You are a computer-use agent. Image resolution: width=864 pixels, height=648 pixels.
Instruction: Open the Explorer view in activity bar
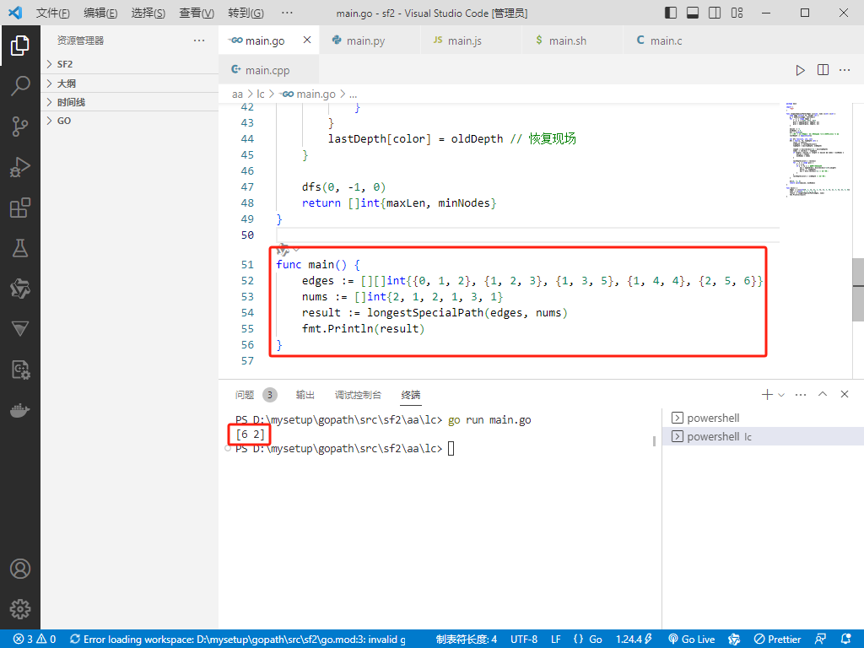pyautogui.click(x=20, y=46)
